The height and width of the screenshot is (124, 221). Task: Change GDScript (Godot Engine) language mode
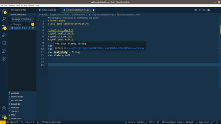click(173, 122)
